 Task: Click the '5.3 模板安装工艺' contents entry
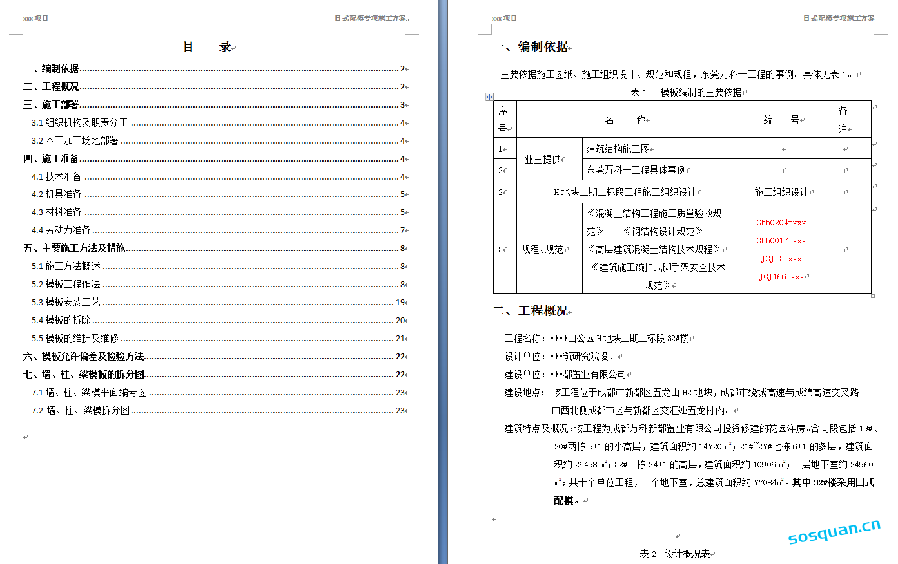pyautogui.click(x=66, y=302)
